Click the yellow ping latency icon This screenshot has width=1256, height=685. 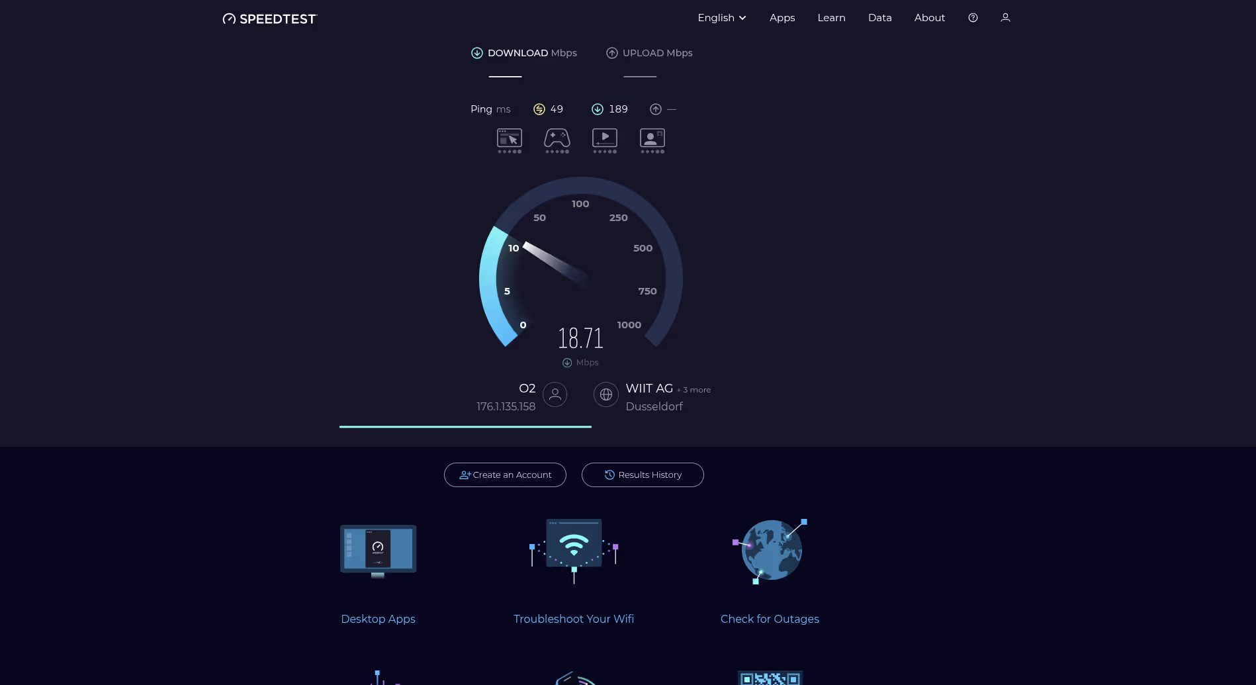(x=538, y=109)
